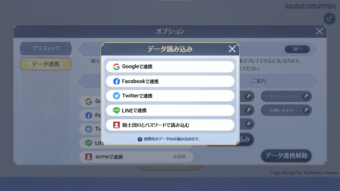Screen dimensions: 340x191
Task: Open the ID/PWで連携 row
Action: (136, 157)
